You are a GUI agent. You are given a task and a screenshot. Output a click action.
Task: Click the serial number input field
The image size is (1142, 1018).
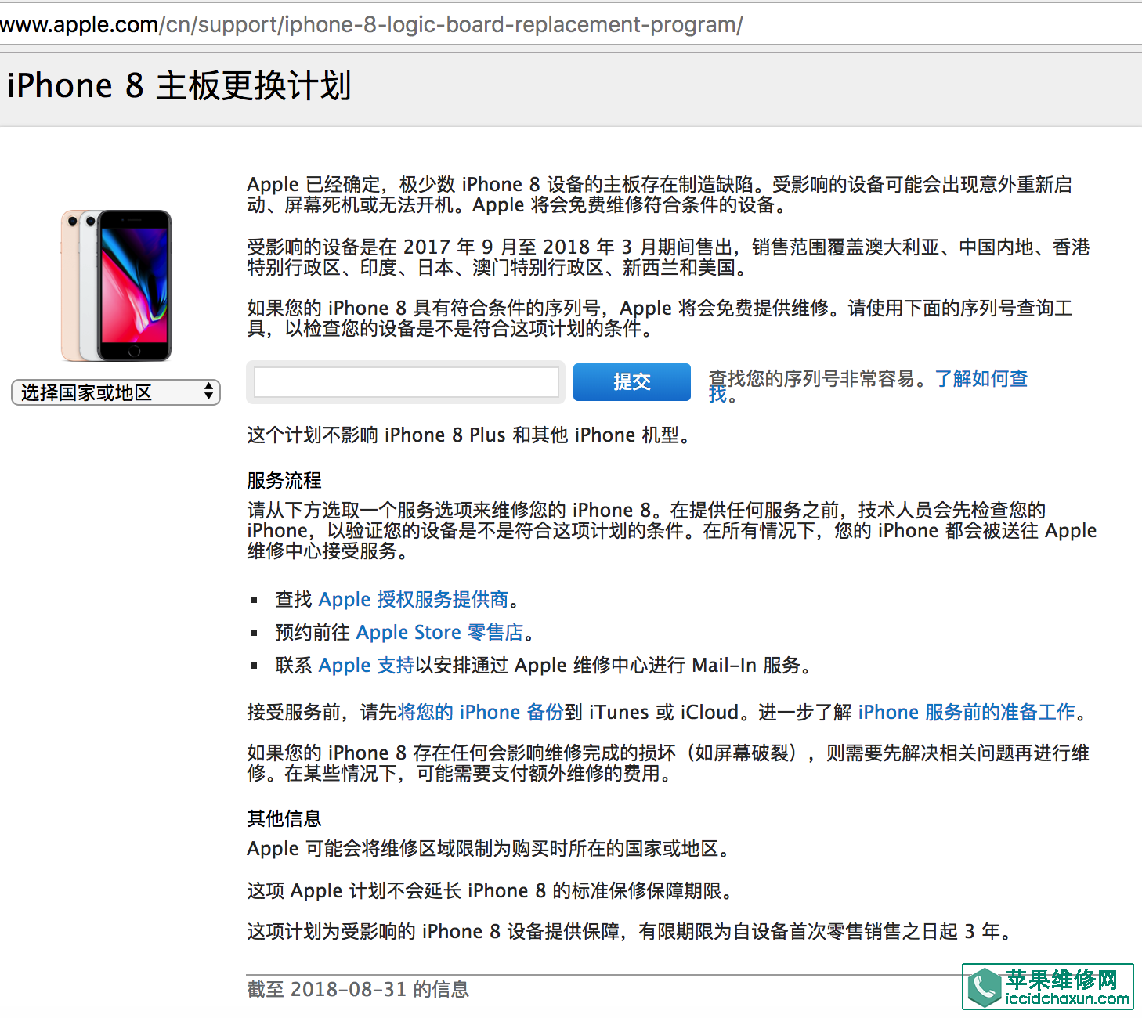(x=406, y=382)
